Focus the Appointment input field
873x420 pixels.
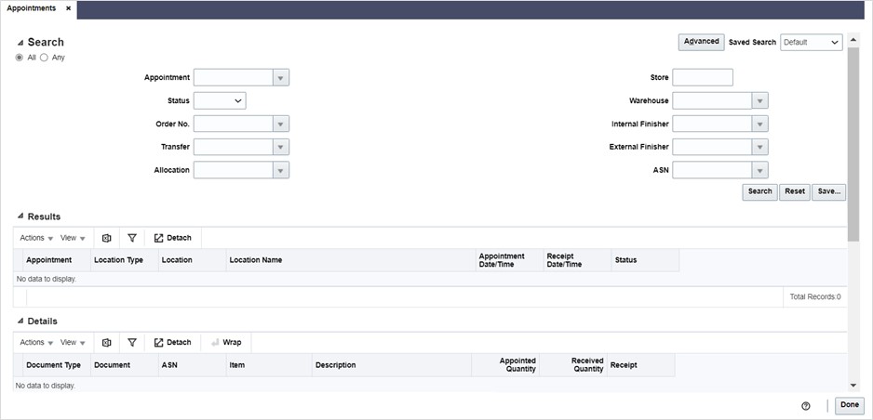pos(234,78)
